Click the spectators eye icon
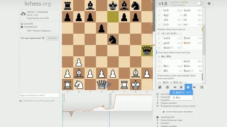 click(x=20, y=101)
